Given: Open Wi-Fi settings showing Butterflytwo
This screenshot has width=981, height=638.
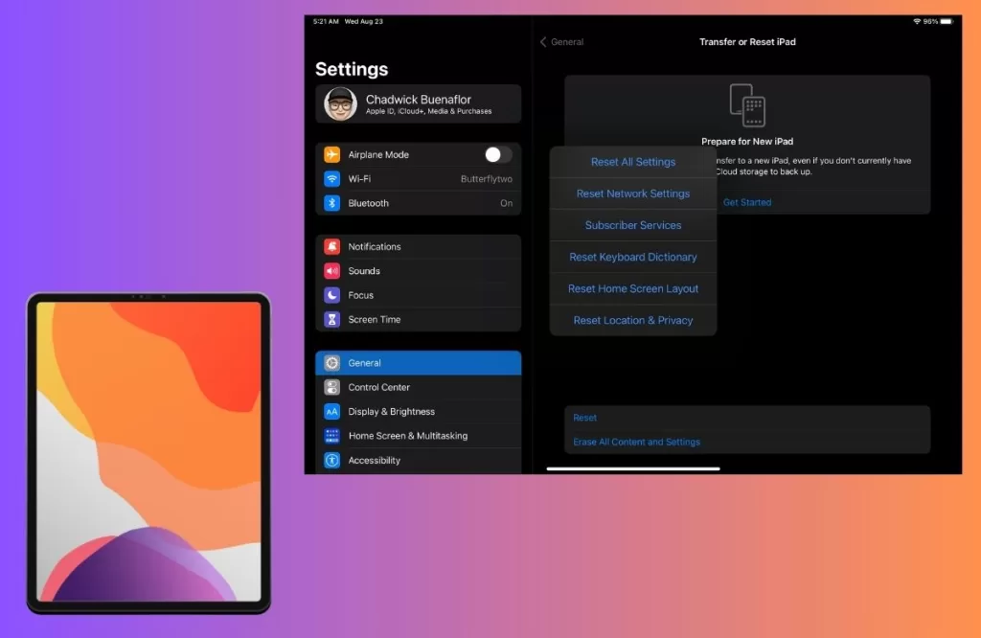Looking at the screenshot, I should (x=419, y=179).
